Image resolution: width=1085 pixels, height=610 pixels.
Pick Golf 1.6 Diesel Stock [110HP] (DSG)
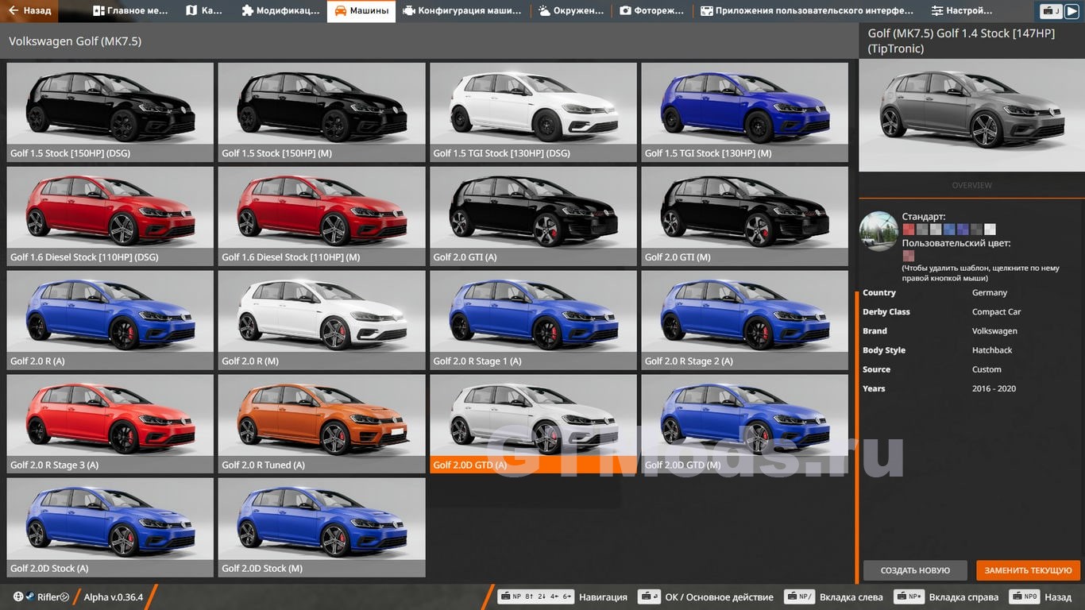[110, 216]
